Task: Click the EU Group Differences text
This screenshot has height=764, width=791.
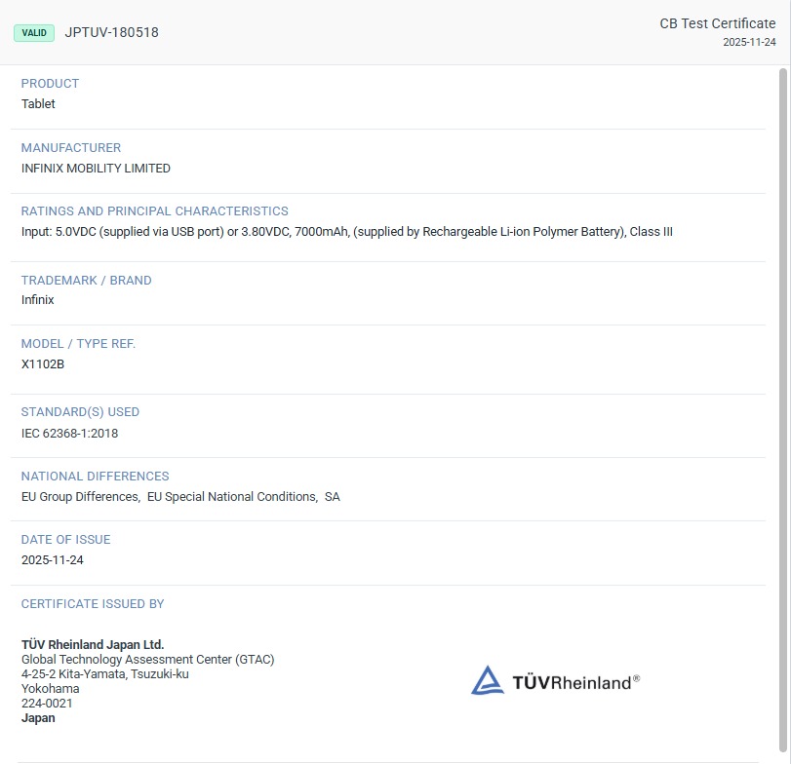Action: click(80, 497)
